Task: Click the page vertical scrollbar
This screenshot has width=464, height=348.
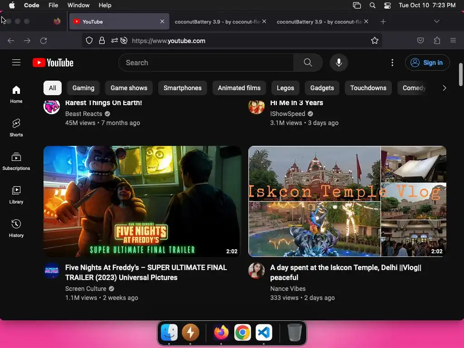Action: click(461, 74)
